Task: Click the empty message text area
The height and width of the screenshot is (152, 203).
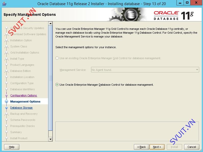Action: point(127,131)
